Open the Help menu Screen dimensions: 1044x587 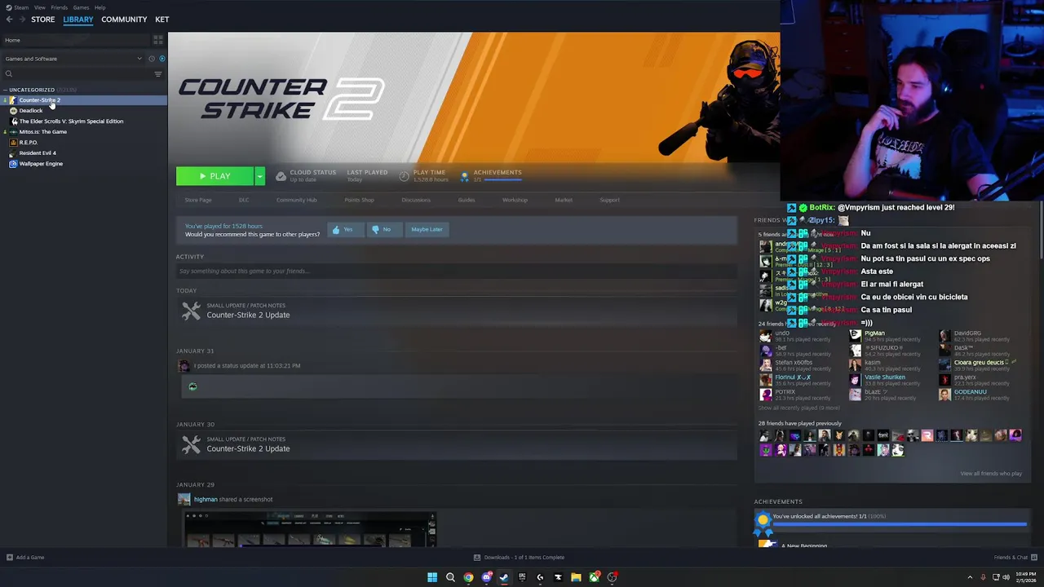click(100, 7)
